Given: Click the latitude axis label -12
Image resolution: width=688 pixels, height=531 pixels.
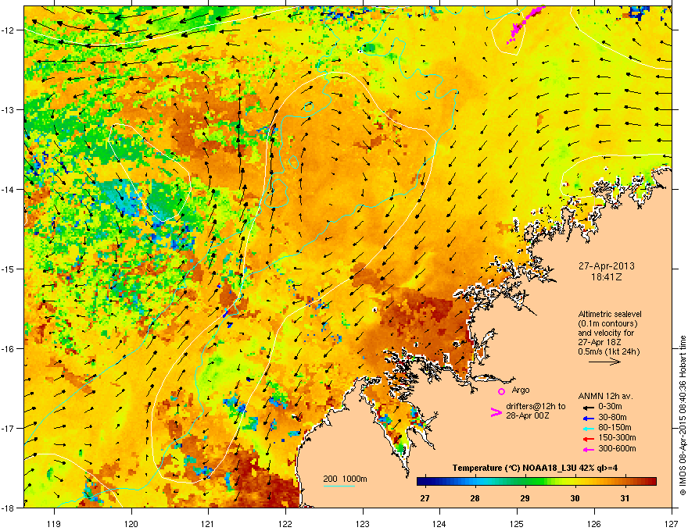Looking at the screenshot, I should click(x=9, y=30).
